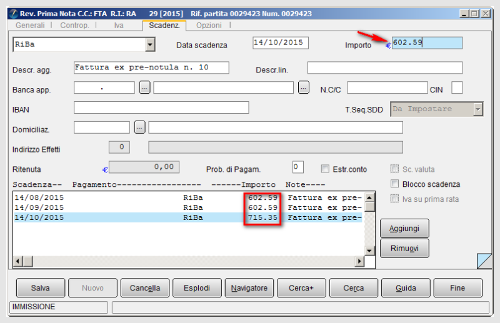Image resolution: width=500 pixels, height=323 pixels.
Task: Select the 14/09/2015 RiBa row
Action: [x=188, y=207]
